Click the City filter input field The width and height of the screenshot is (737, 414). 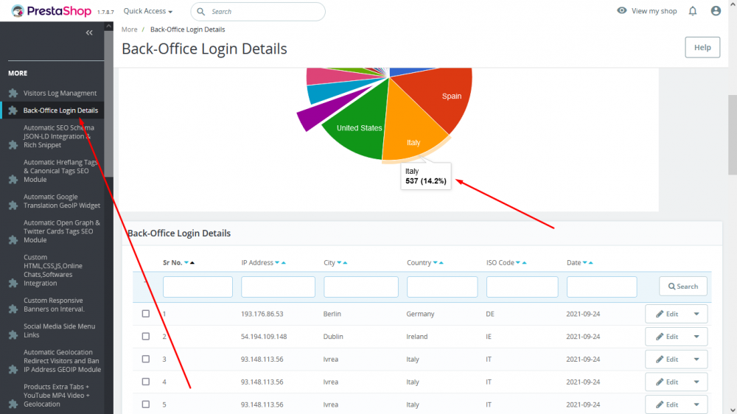[361, 287]
